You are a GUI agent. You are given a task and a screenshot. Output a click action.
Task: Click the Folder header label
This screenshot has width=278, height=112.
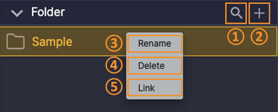pos(48,12)
